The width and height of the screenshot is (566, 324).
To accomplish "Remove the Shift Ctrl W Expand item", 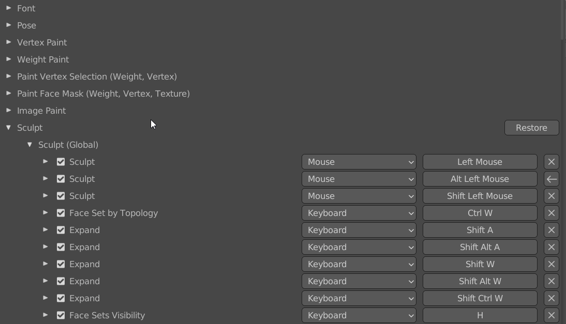I will tap(551, 298).
